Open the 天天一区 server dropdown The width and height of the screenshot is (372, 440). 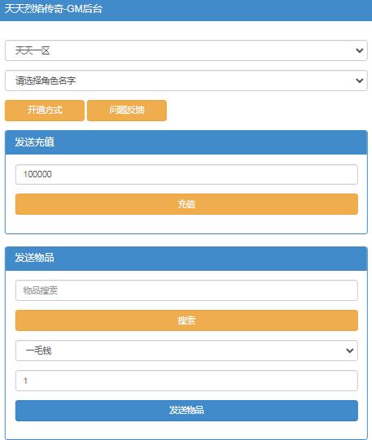(186, 50)
